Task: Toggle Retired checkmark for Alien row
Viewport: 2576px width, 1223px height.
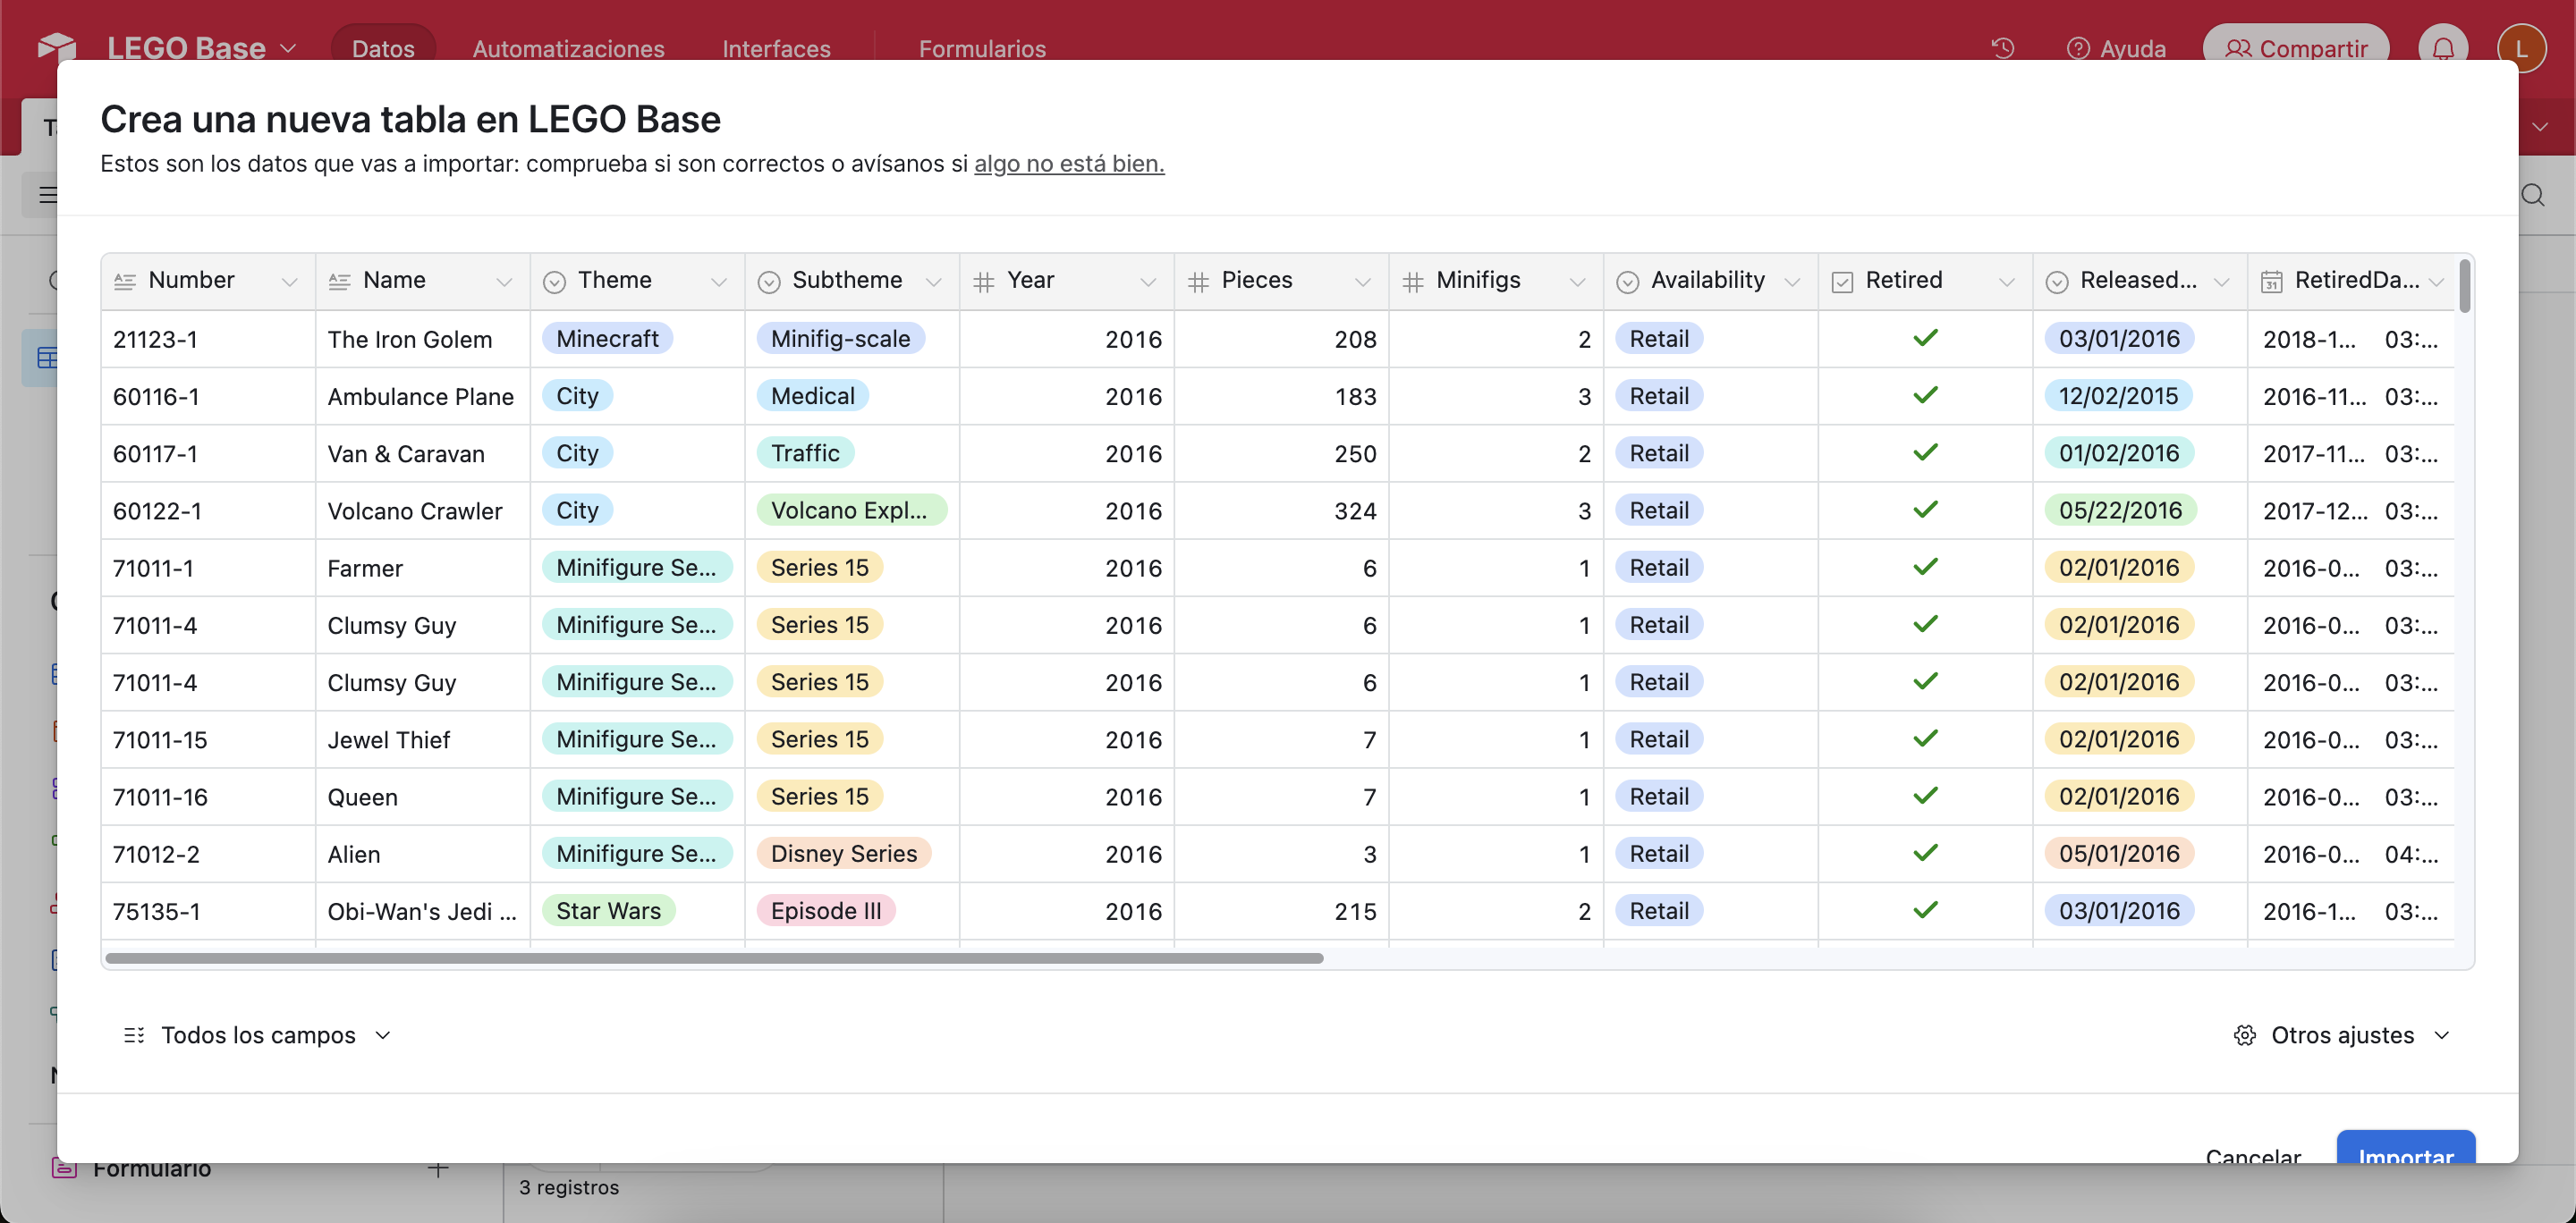Action: click(1925, 853)
